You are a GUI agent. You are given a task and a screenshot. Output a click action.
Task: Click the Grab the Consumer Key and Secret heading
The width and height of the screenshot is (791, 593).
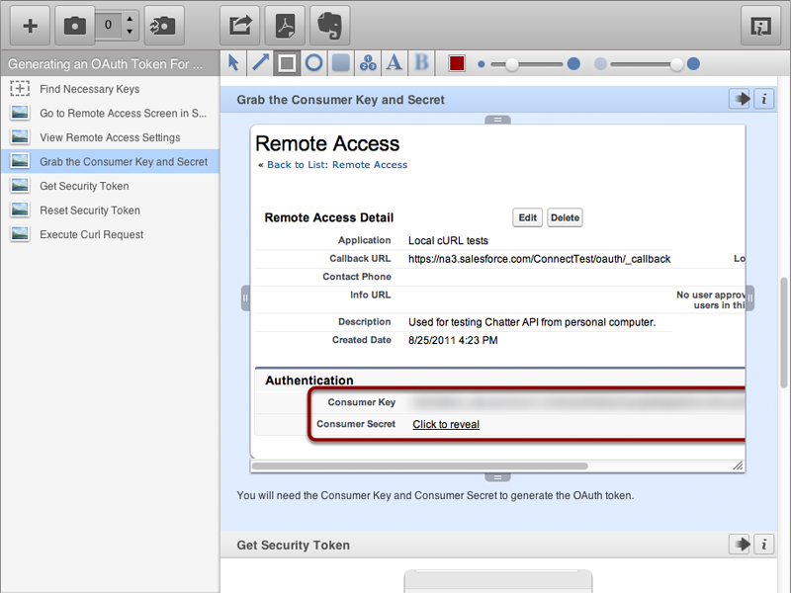point(340,100)
